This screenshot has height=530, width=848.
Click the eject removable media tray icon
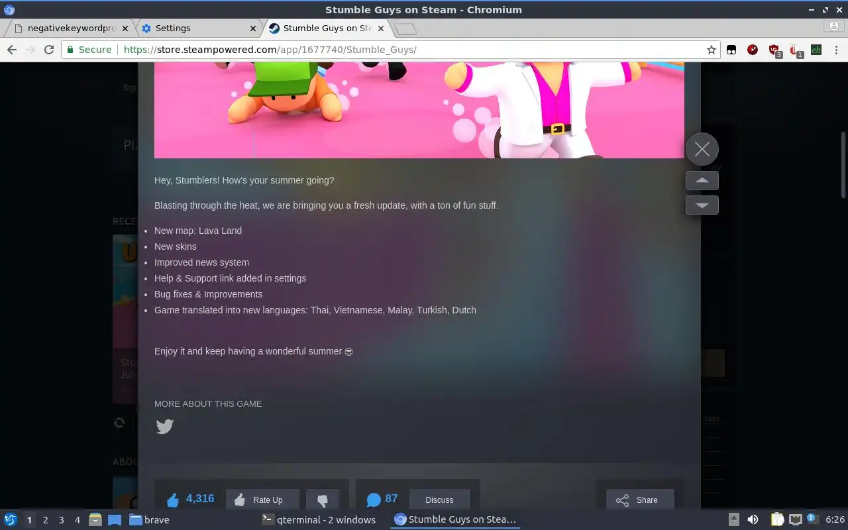coord(733,519)
